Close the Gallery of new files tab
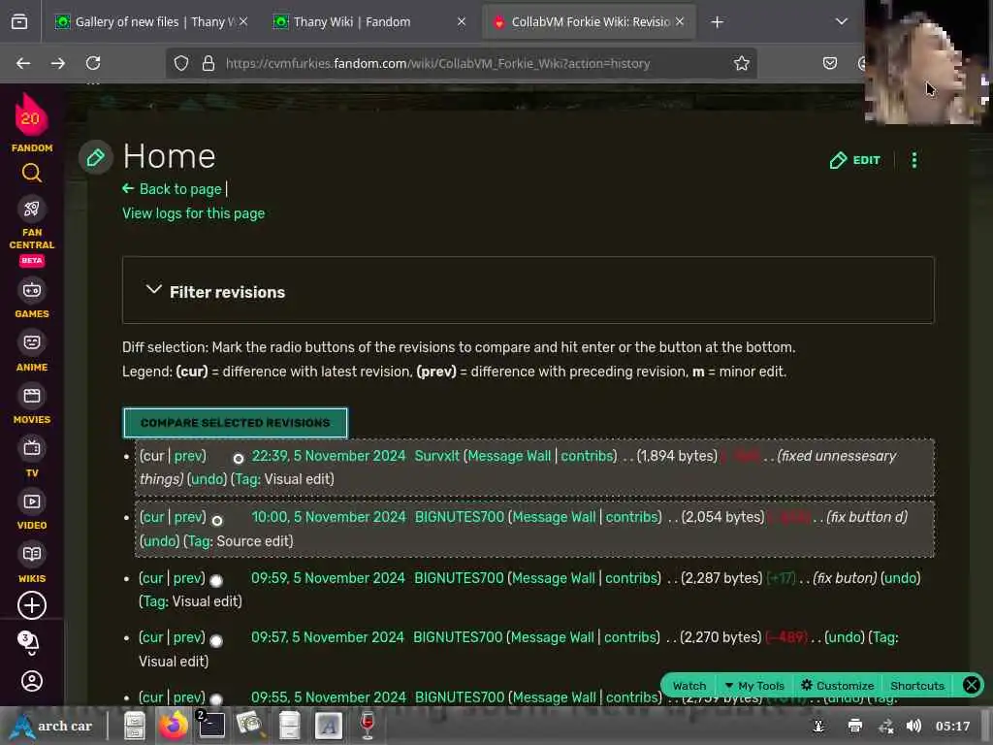Viewport: 993px width, 745px height. pos(243,22)
